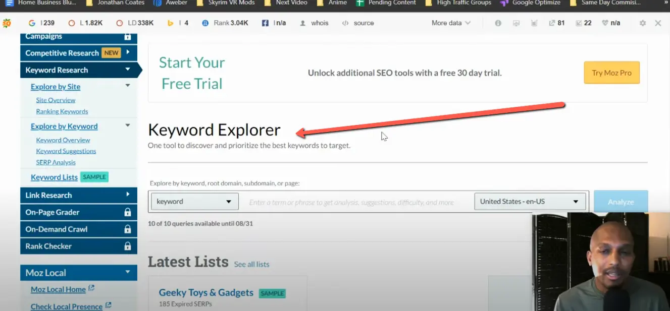The width and height of the screenshot is (670, 311).
Task: Open the Google index stats icon
Action: (x=31, y=23)
